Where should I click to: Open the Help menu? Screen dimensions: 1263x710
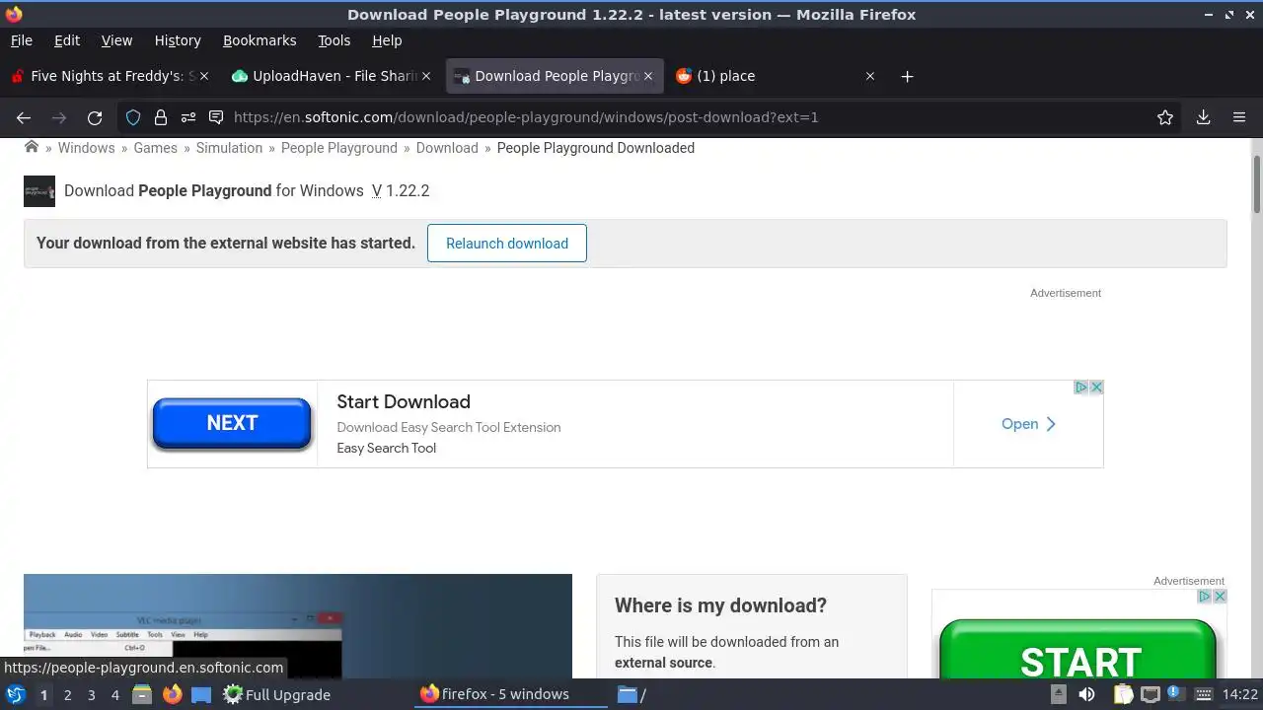[387, 40]
